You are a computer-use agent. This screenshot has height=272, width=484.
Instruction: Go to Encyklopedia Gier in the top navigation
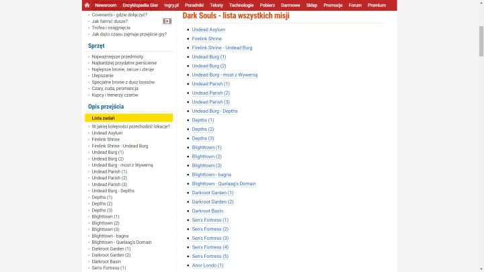click(141, 5)
